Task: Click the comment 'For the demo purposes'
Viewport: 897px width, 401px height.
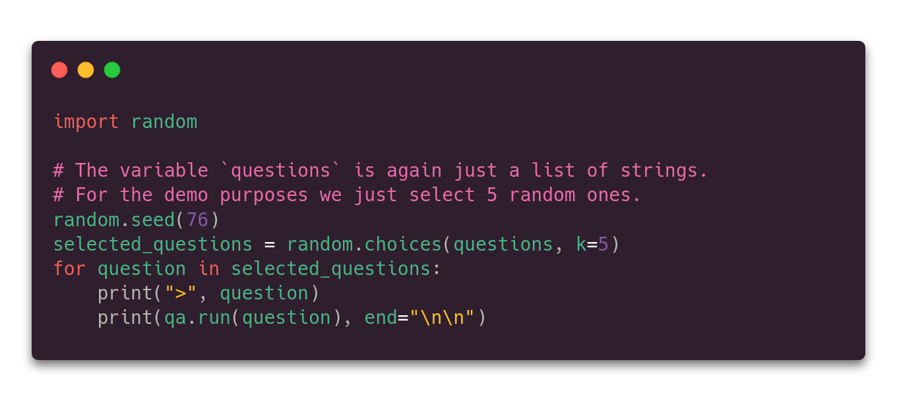Action: [347, 195]
